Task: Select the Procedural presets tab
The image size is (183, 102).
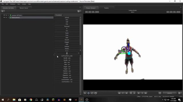Action: click(x=58, y=15)
